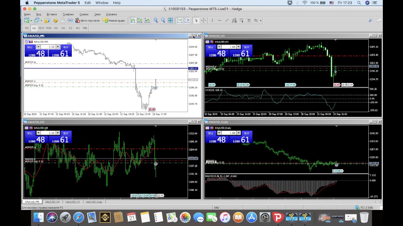Select H1 timeframe

pos(56,28)
